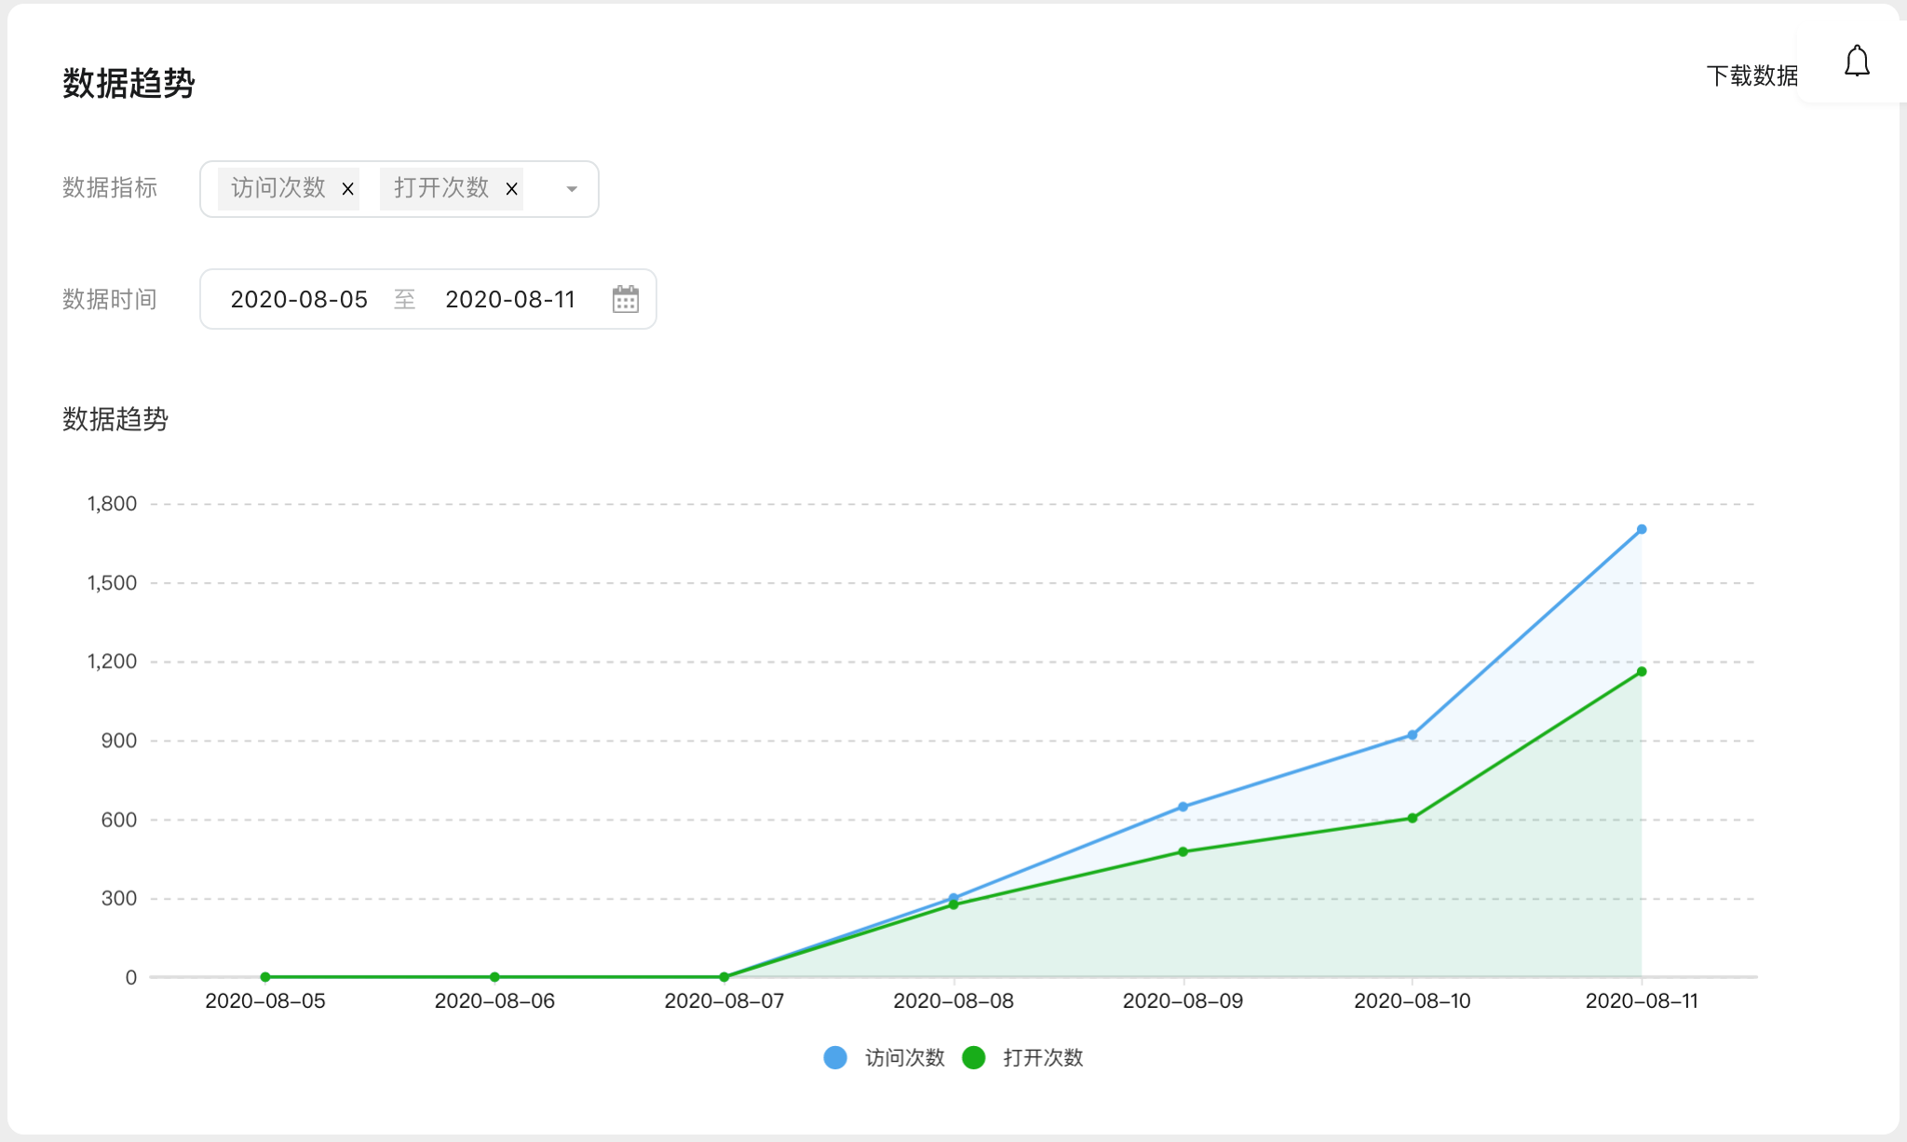Toggle 打开次数 legend label
The width and height of the screenshot is (1907, 1142).
coord(1043,1057)
